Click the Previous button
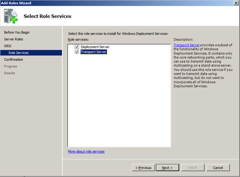Viewport: 240px width, 177px height. (144, 168)
